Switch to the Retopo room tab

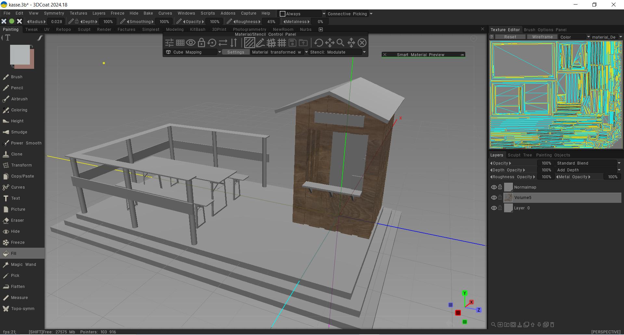click(x=63, y=30)
